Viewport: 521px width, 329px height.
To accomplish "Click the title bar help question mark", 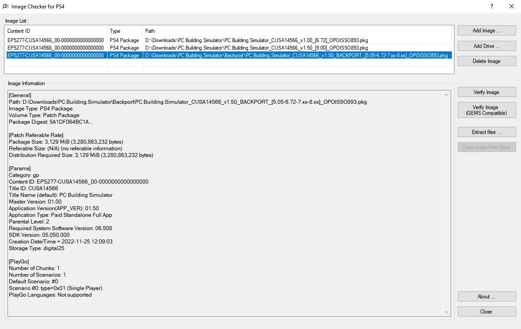I will point(492,6).
